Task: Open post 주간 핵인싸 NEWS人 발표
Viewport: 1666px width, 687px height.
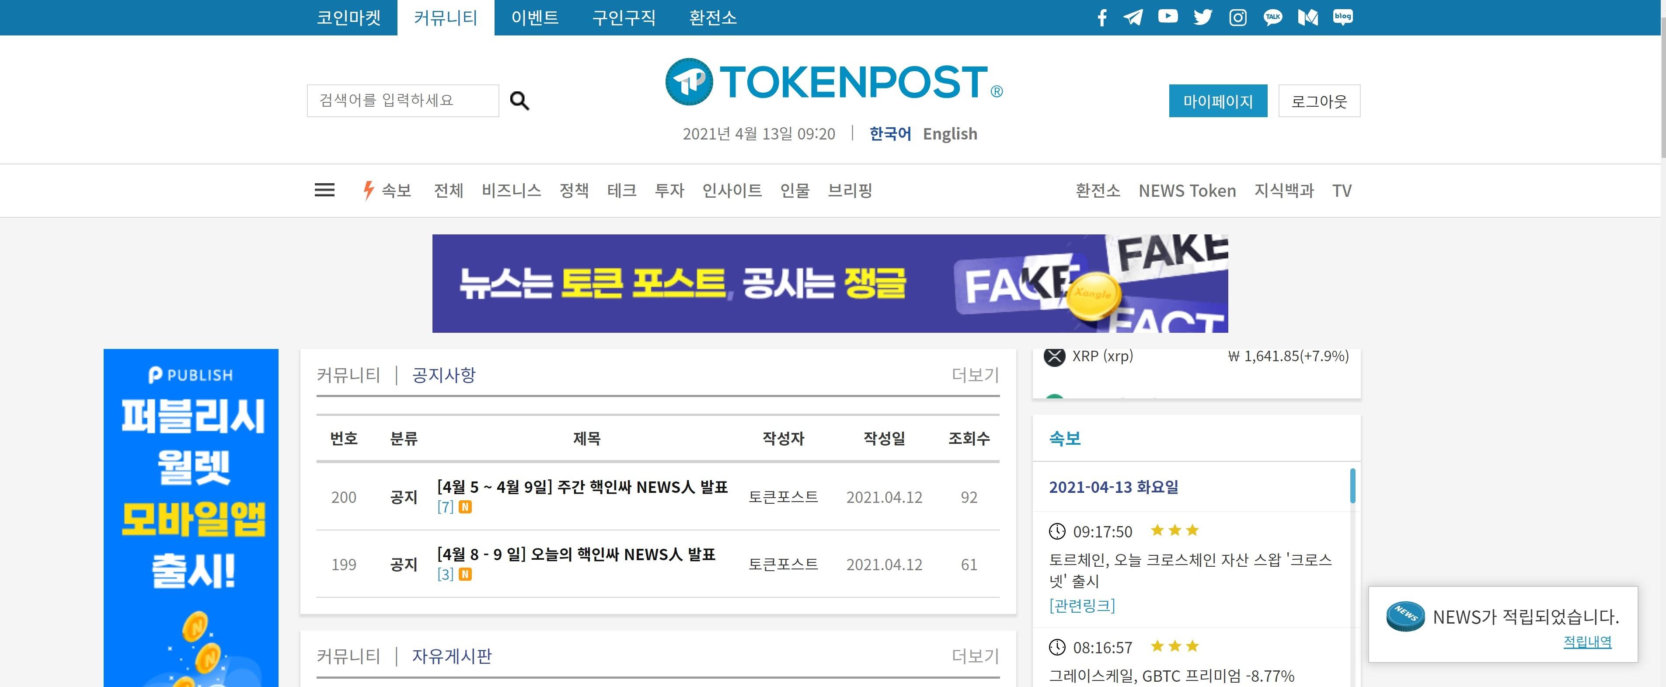Action: click(x=582, y=486)
